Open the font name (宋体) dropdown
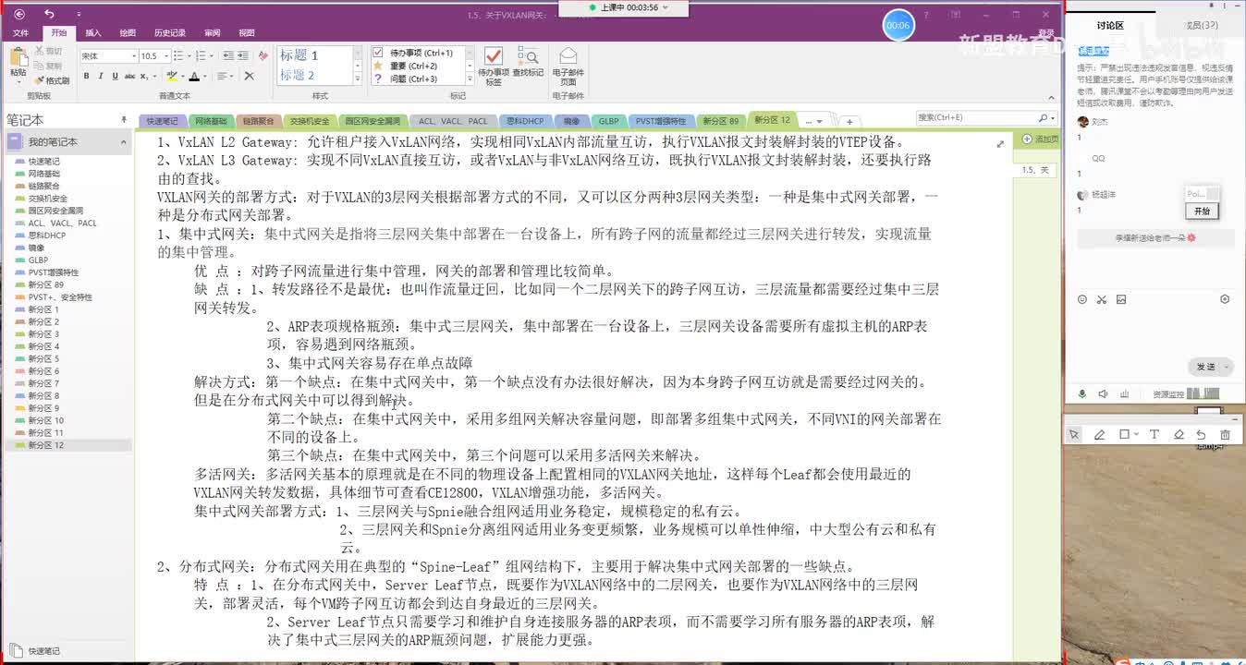Viewport: 1246px width, 665px height. (x=134, y=56)
